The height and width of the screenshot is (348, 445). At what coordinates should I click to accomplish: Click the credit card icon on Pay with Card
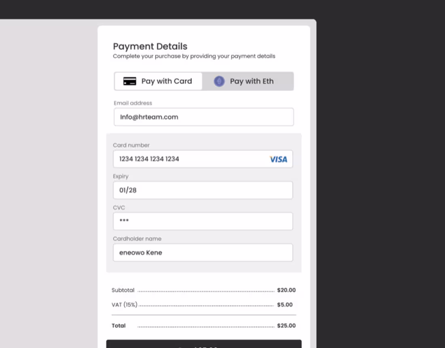coord(130,81)
